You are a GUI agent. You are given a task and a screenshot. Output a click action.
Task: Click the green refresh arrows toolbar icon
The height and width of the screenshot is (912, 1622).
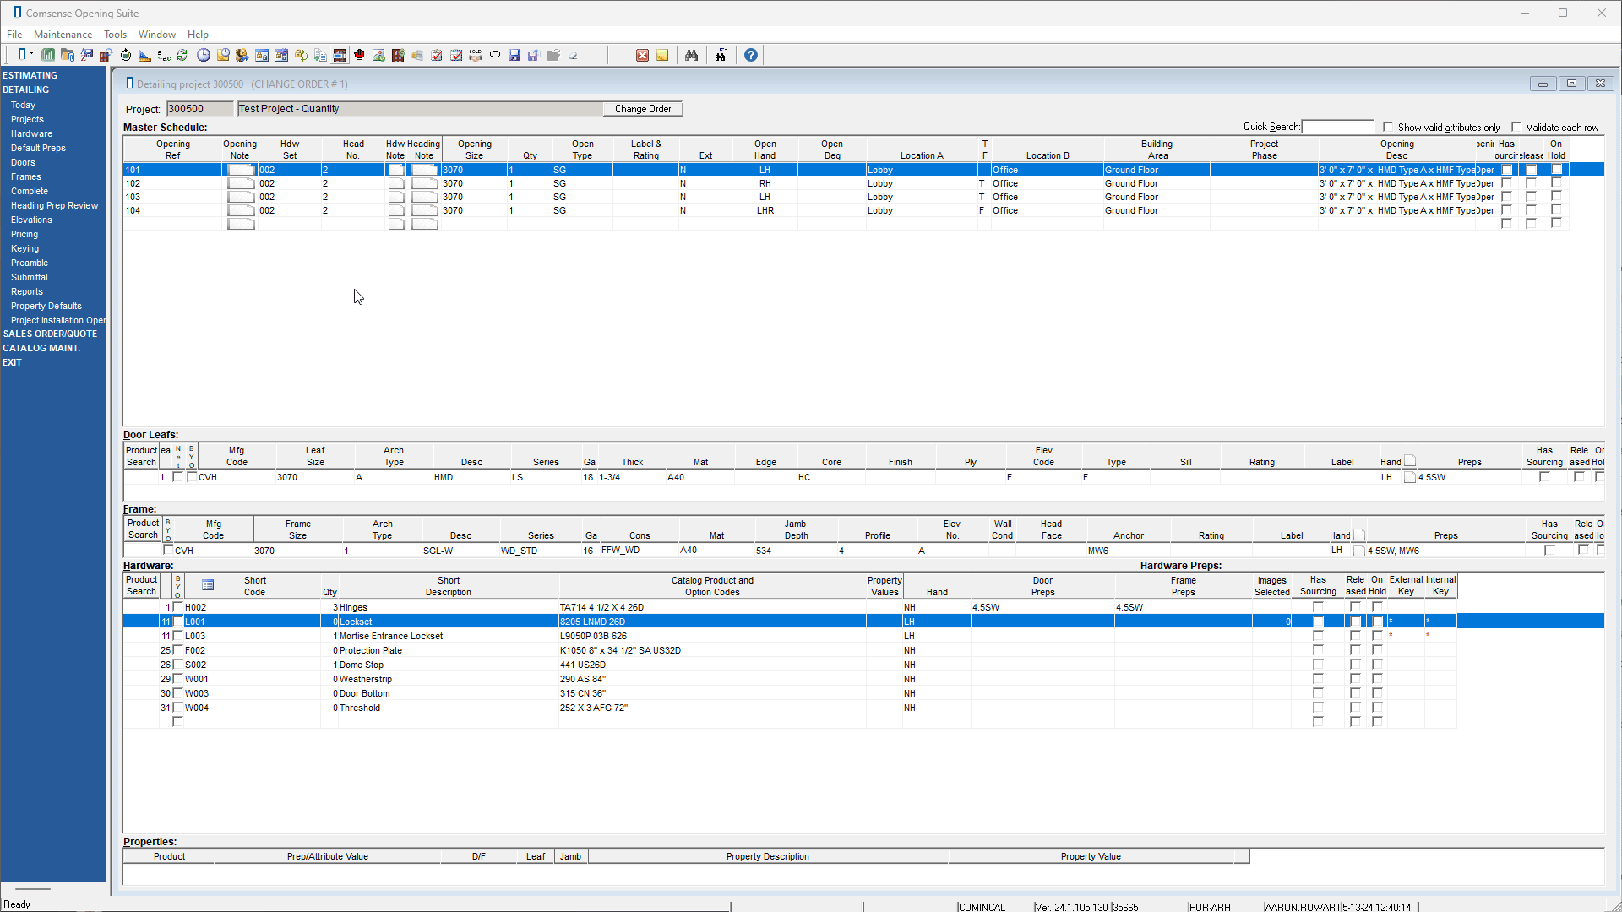click(182, 55)
